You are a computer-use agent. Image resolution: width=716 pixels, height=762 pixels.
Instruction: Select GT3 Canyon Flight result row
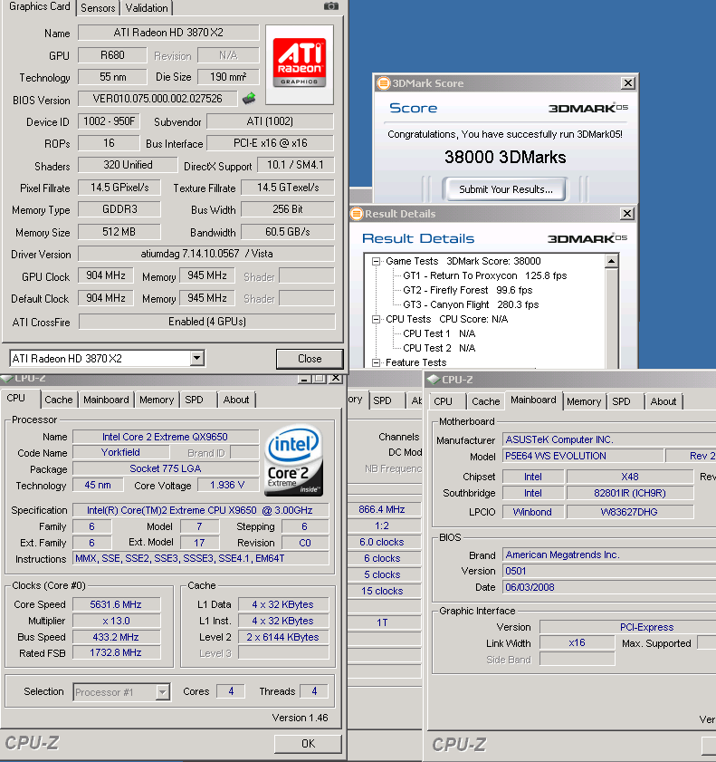[x=471, y=304]
